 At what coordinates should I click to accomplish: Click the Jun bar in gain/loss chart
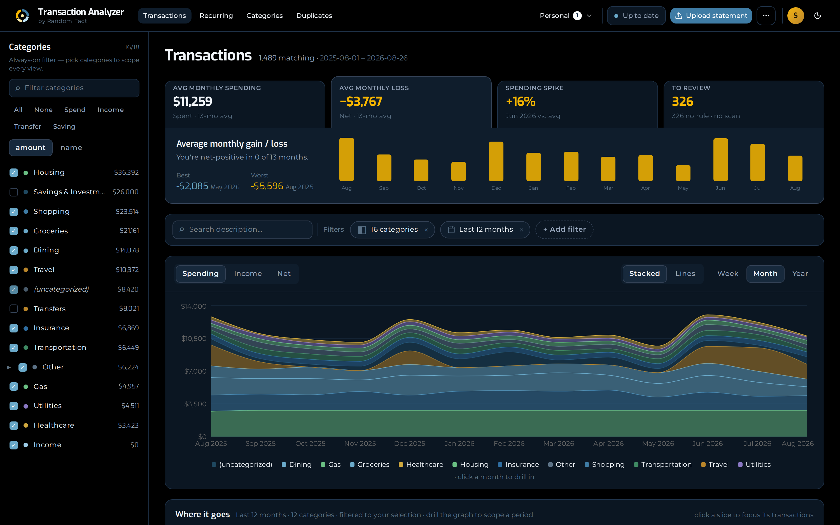tap(720, 160)
